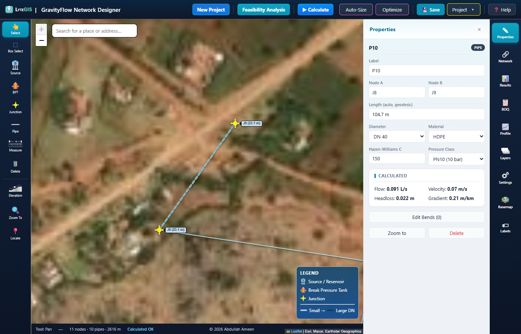Click the Node A field J8

(397, 92)
